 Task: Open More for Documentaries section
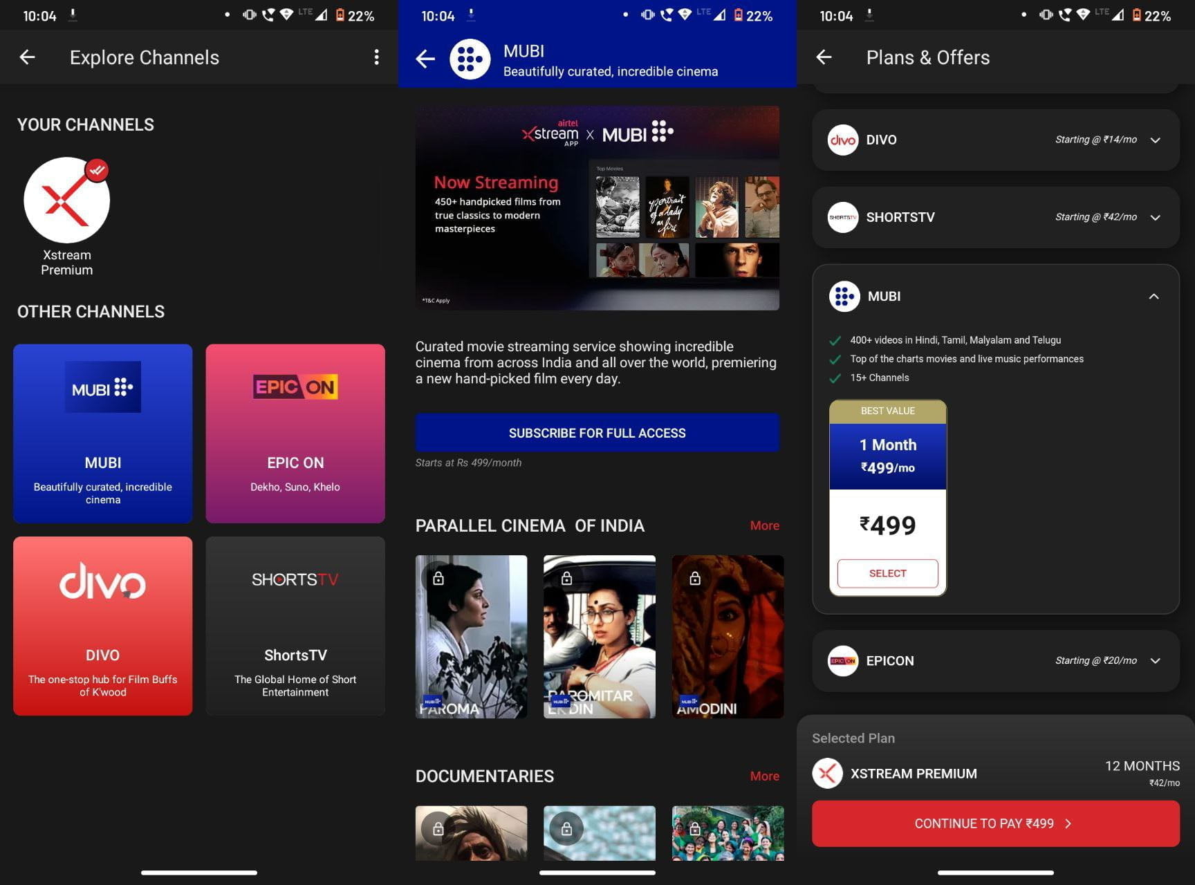[x=764, y=776]
